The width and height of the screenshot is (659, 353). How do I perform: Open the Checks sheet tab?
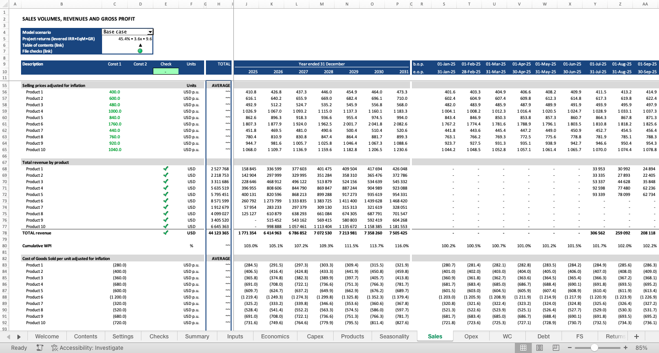coord(159,337)
